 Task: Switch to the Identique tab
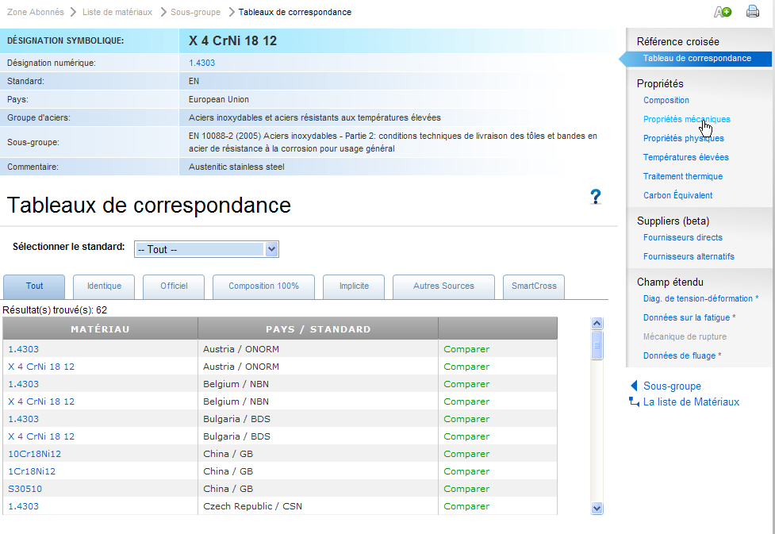coord(104,287)
